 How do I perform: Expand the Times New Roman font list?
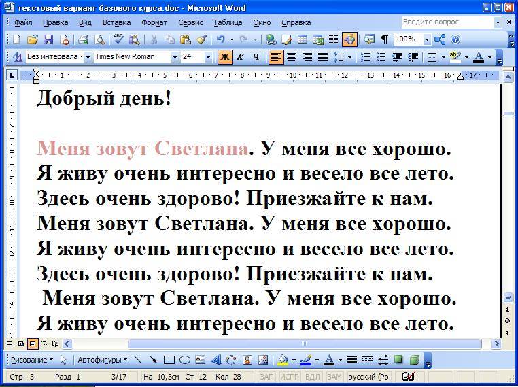(x=175, y=57)
